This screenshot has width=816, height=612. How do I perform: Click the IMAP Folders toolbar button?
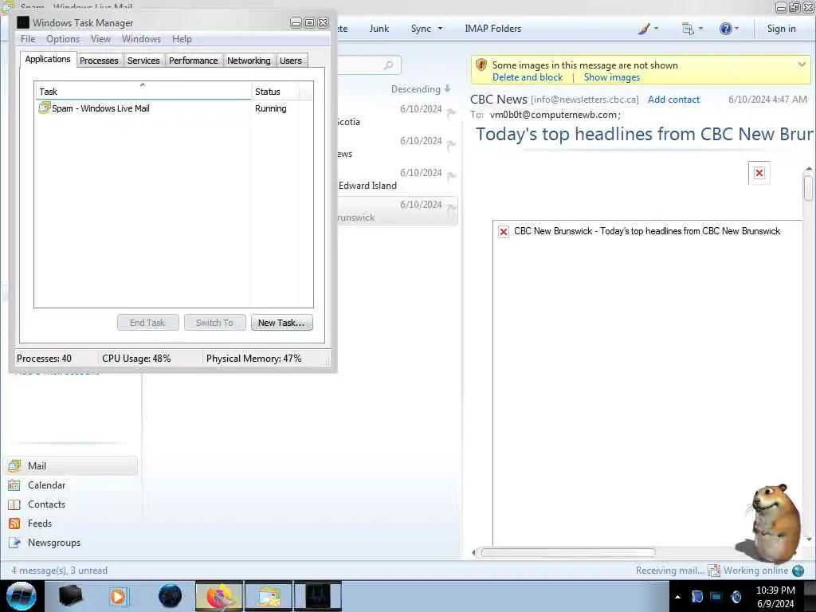pyautogui.click(x=492, y=29)
